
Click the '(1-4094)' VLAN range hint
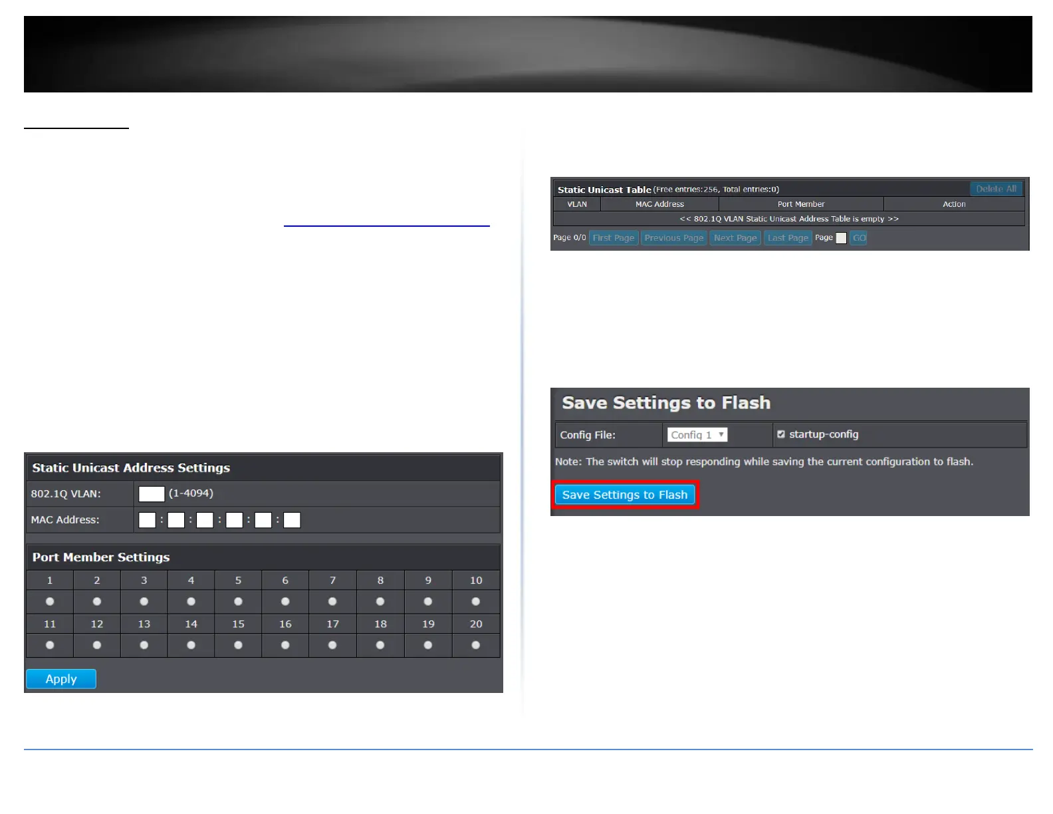click(x=191, y=493)
